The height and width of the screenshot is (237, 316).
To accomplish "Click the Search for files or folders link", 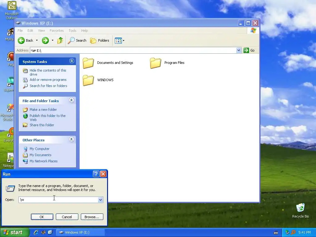I will pyautogui.click(x=48, y=86).
